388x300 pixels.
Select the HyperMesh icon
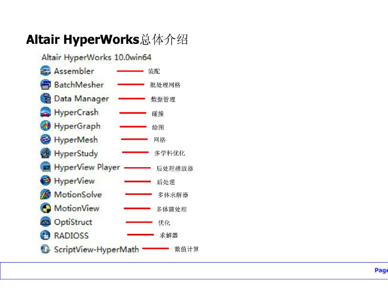click(46, 139)
